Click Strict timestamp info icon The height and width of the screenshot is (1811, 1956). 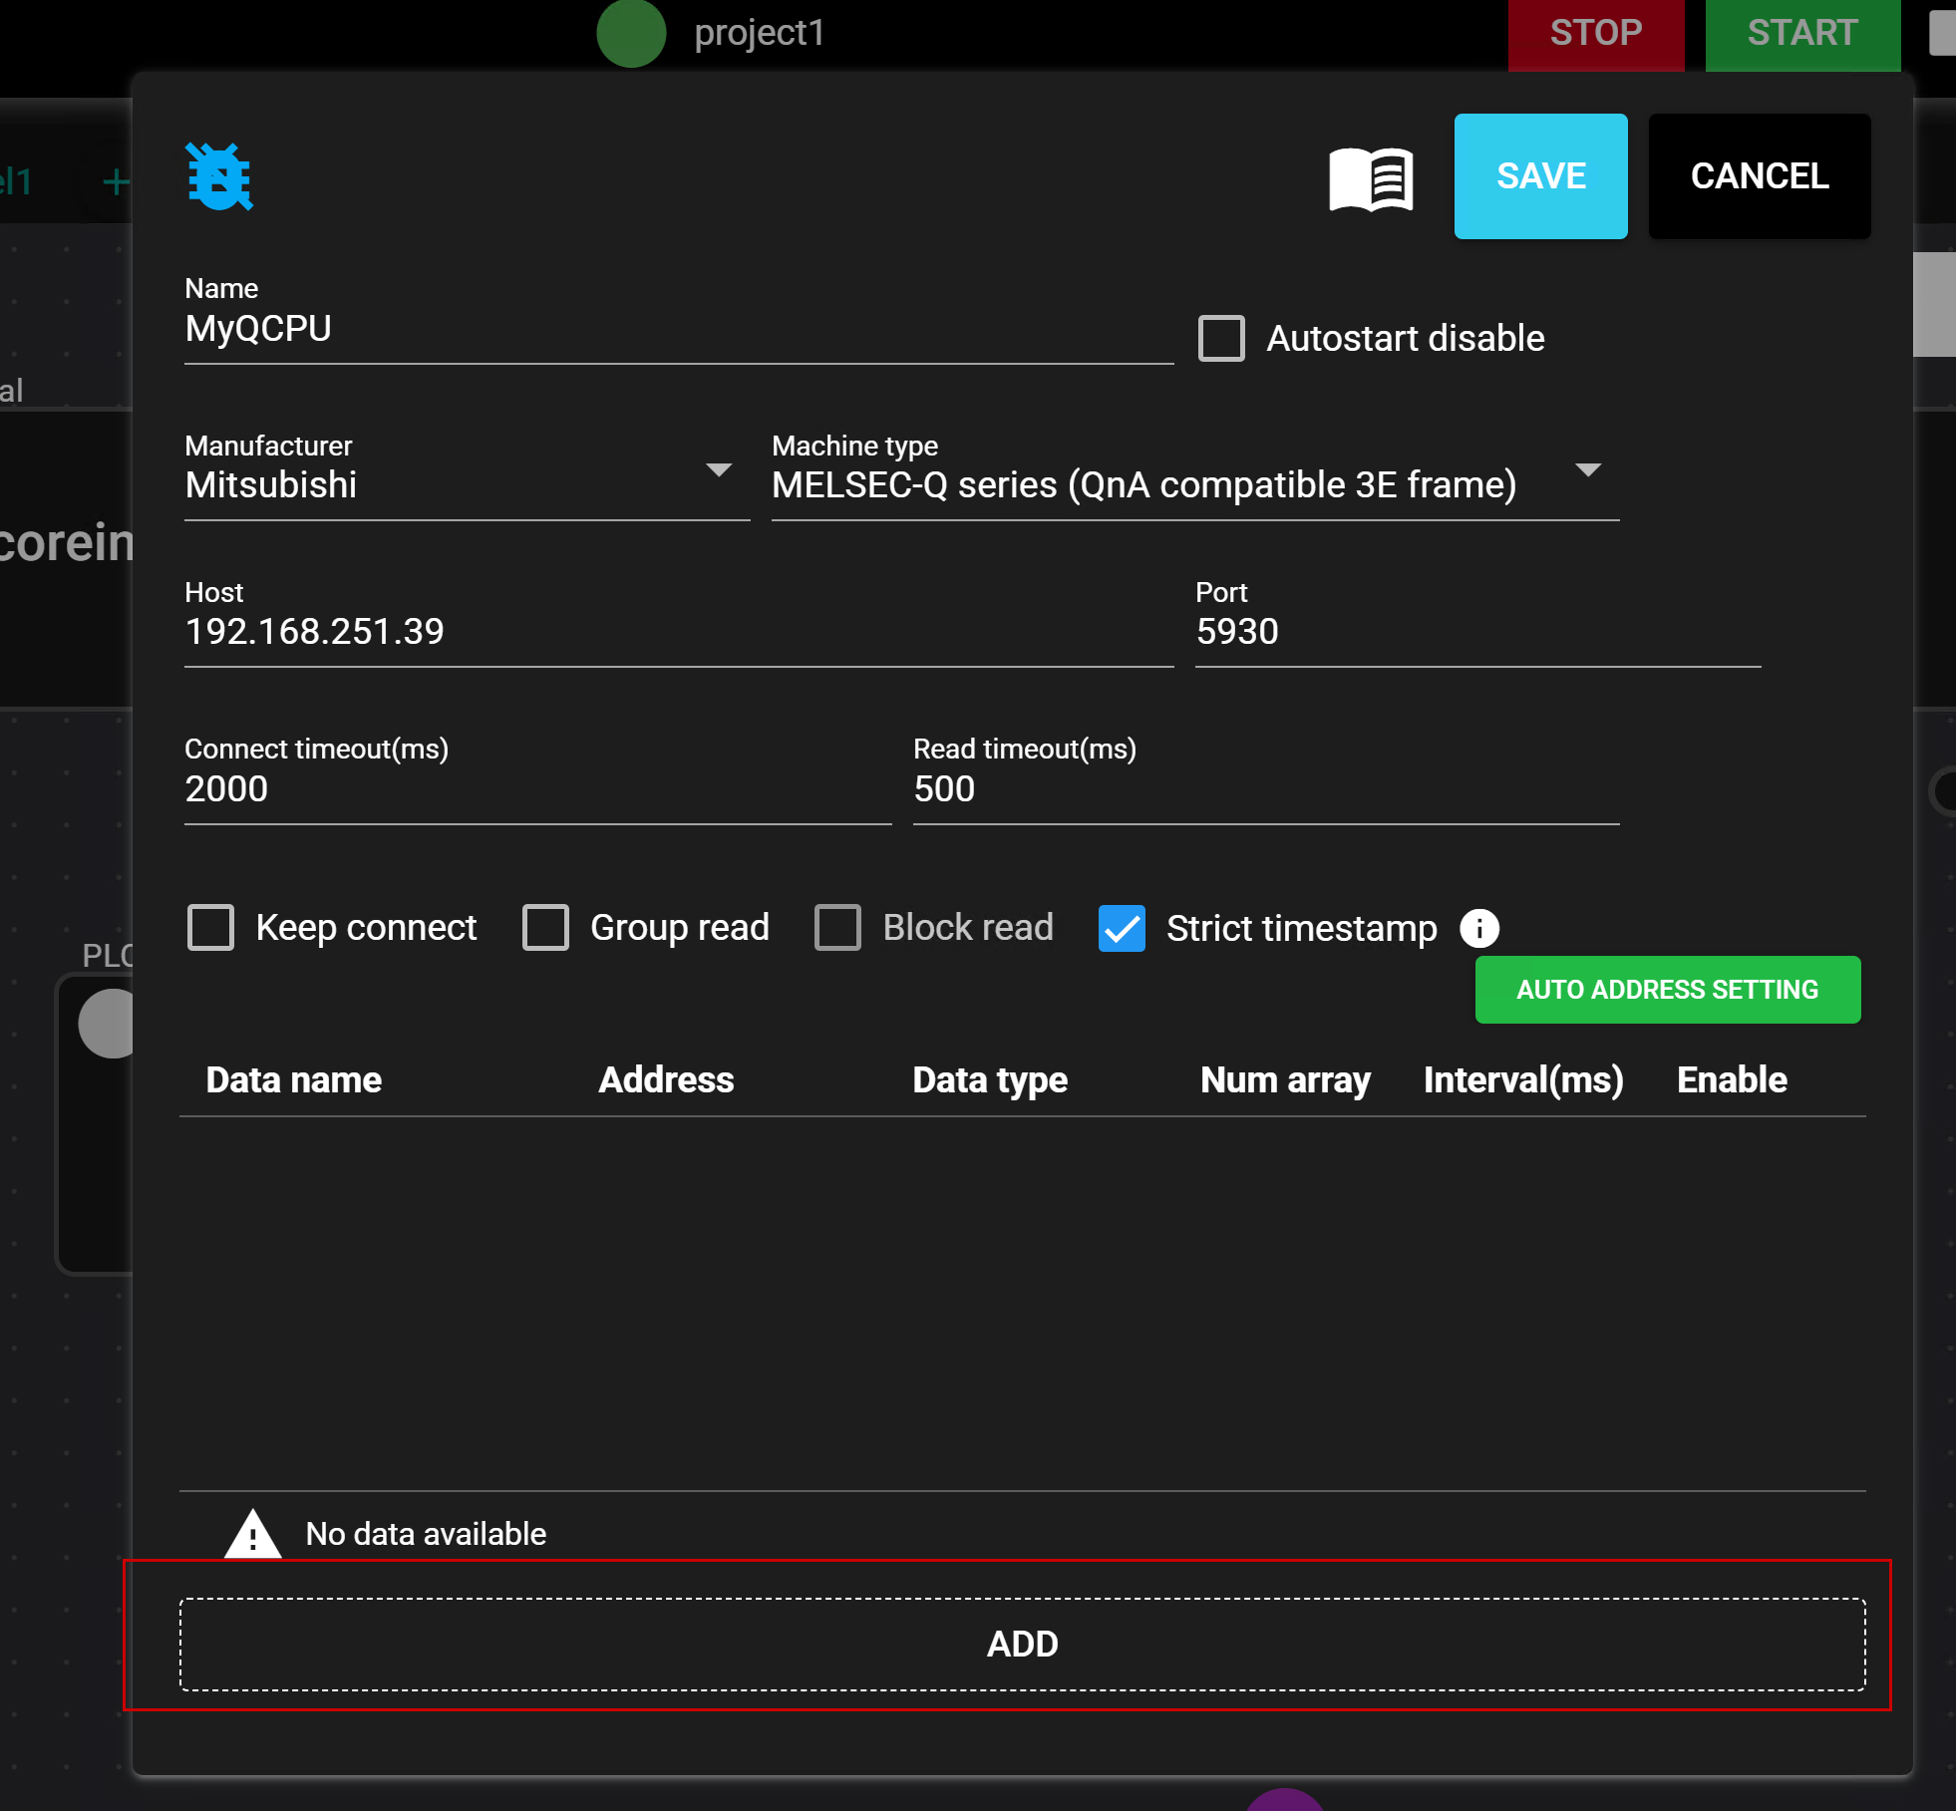click(1479, 928)
